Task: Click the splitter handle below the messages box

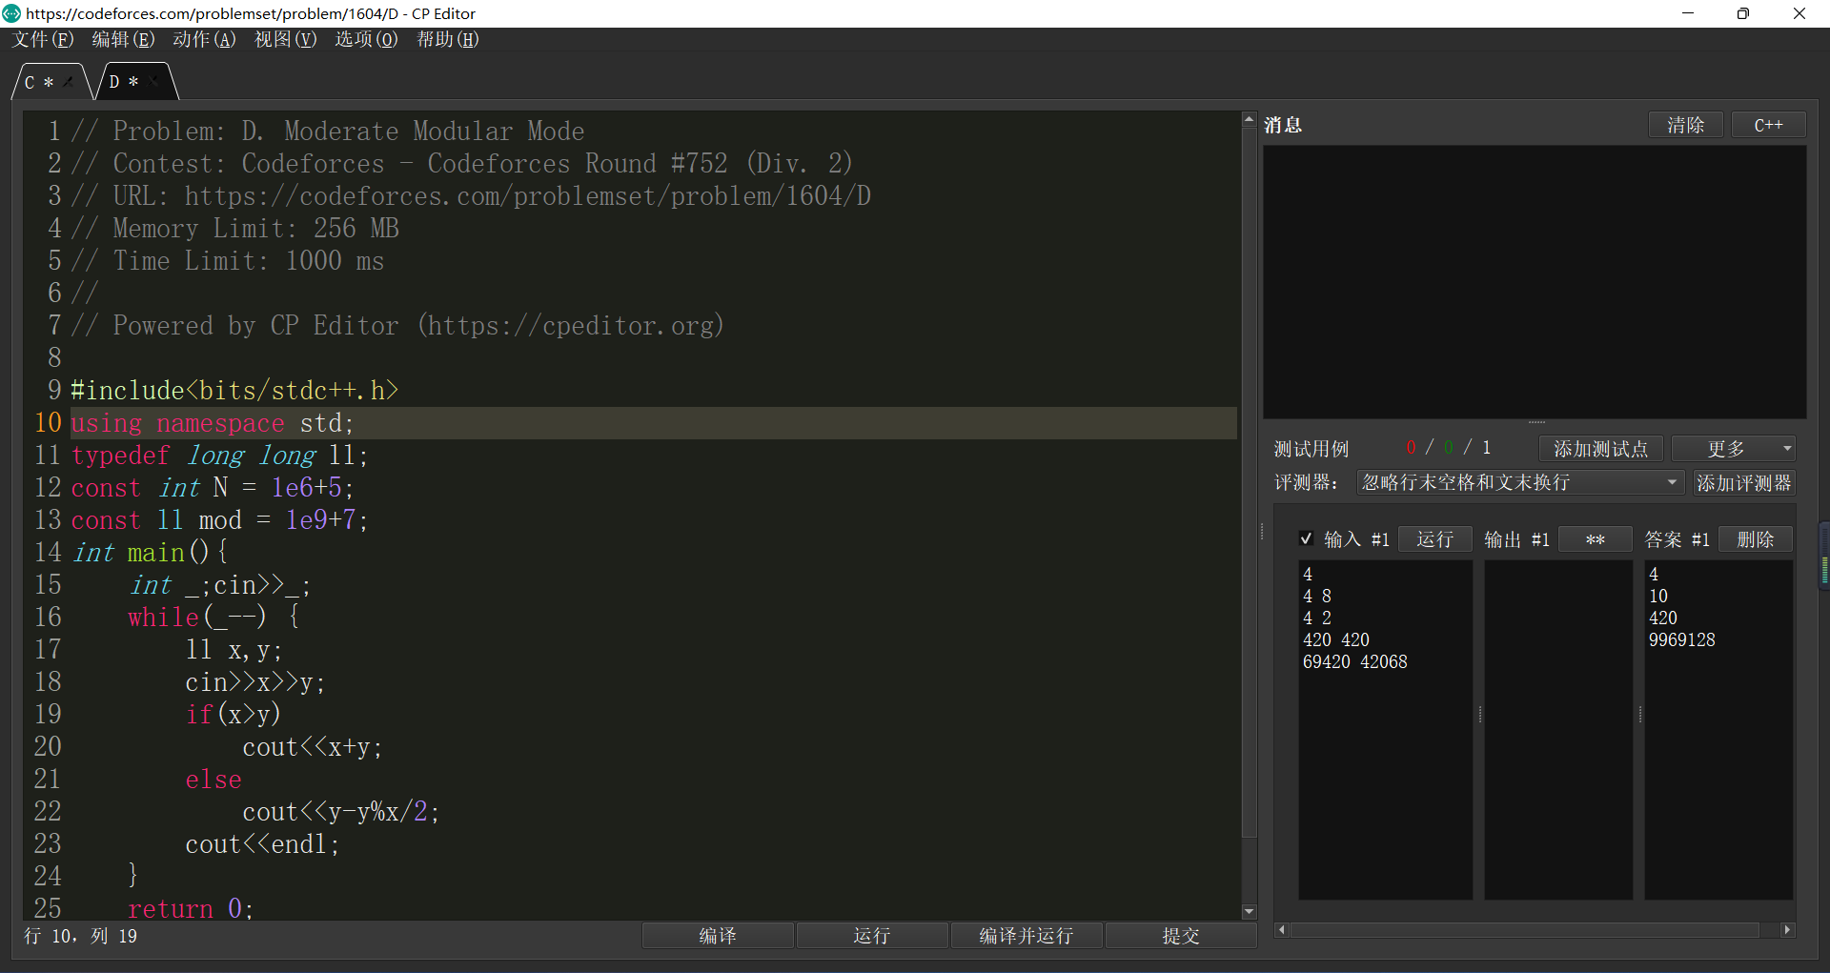Action: (x=1535, y=422)
